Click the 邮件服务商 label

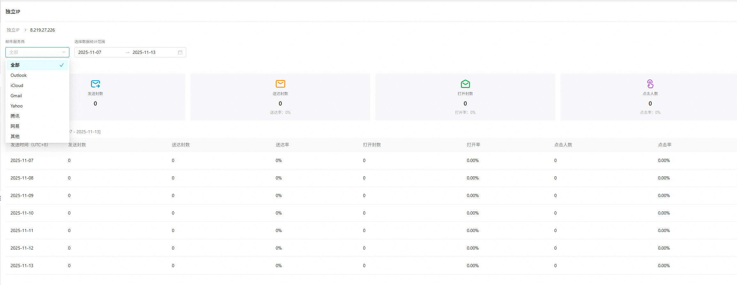[15, 42]
